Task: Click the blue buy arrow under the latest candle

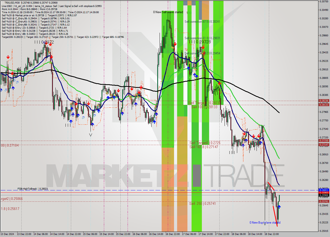Action: click(x=279, y=207)
